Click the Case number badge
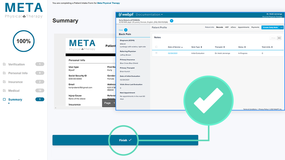285x160 pixels. point(126,30)
